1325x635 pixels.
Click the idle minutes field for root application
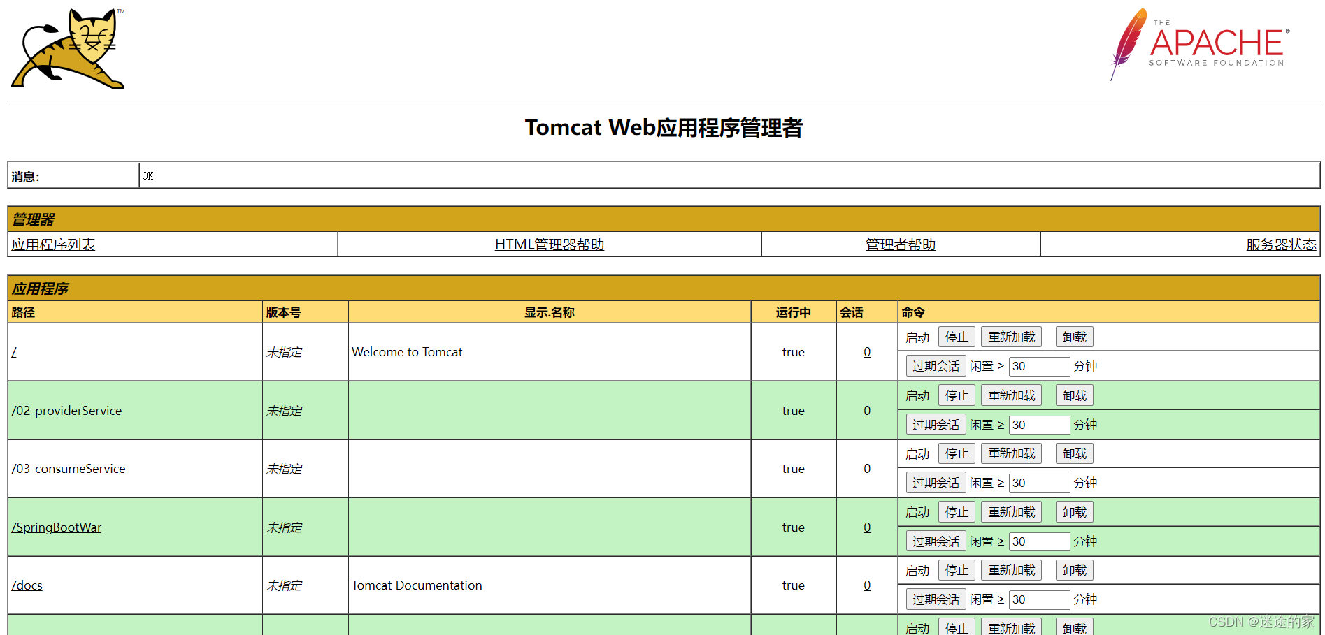pyautogui.click(x=1039, y=366)
